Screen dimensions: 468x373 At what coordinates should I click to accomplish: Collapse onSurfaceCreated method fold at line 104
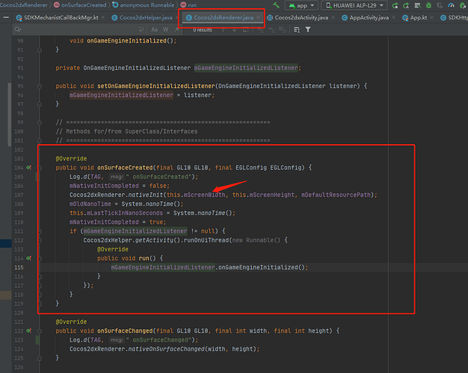pyautogui.click(x=40, y=168)
